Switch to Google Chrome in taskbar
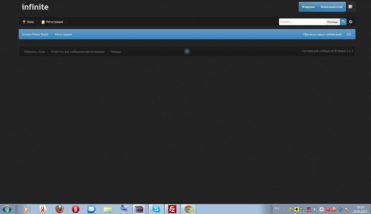 (188, 209)
